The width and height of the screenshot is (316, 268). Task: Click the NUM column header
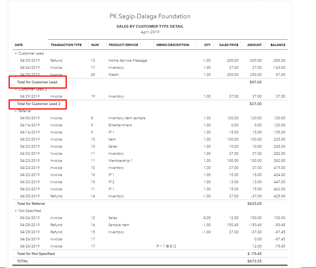tap(95, 45)
